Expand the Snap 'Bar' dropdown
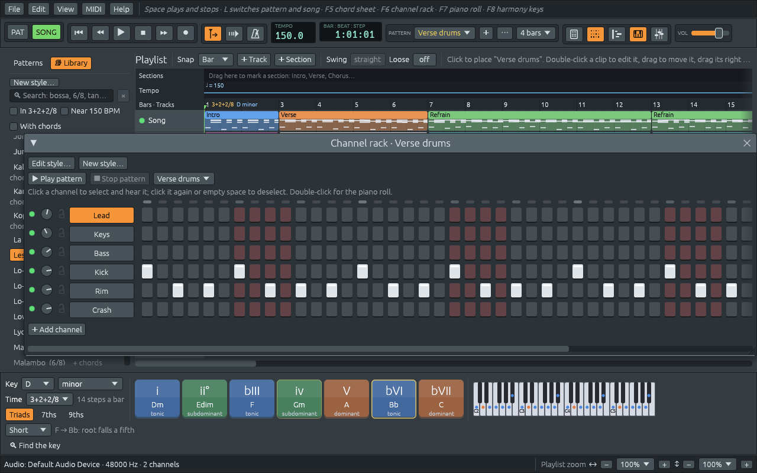 click(216, 59)
